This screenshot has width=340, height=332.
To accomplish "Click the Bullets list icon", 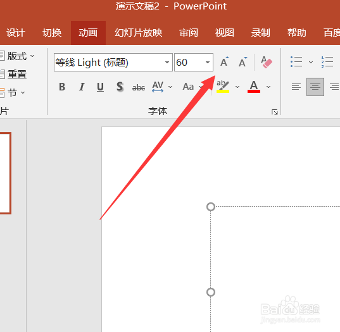I will [296, 62].
